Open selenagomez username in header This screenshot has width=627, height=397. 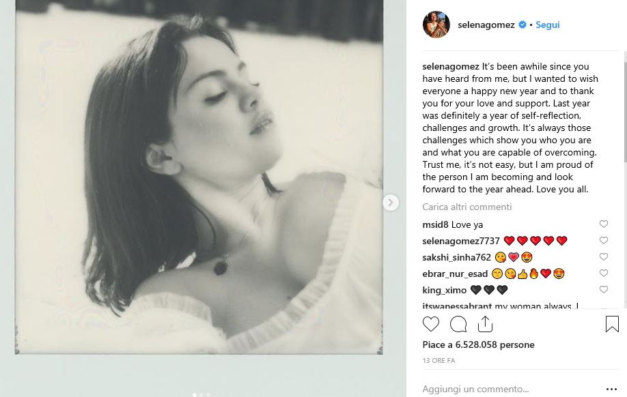tap(487, 25)
